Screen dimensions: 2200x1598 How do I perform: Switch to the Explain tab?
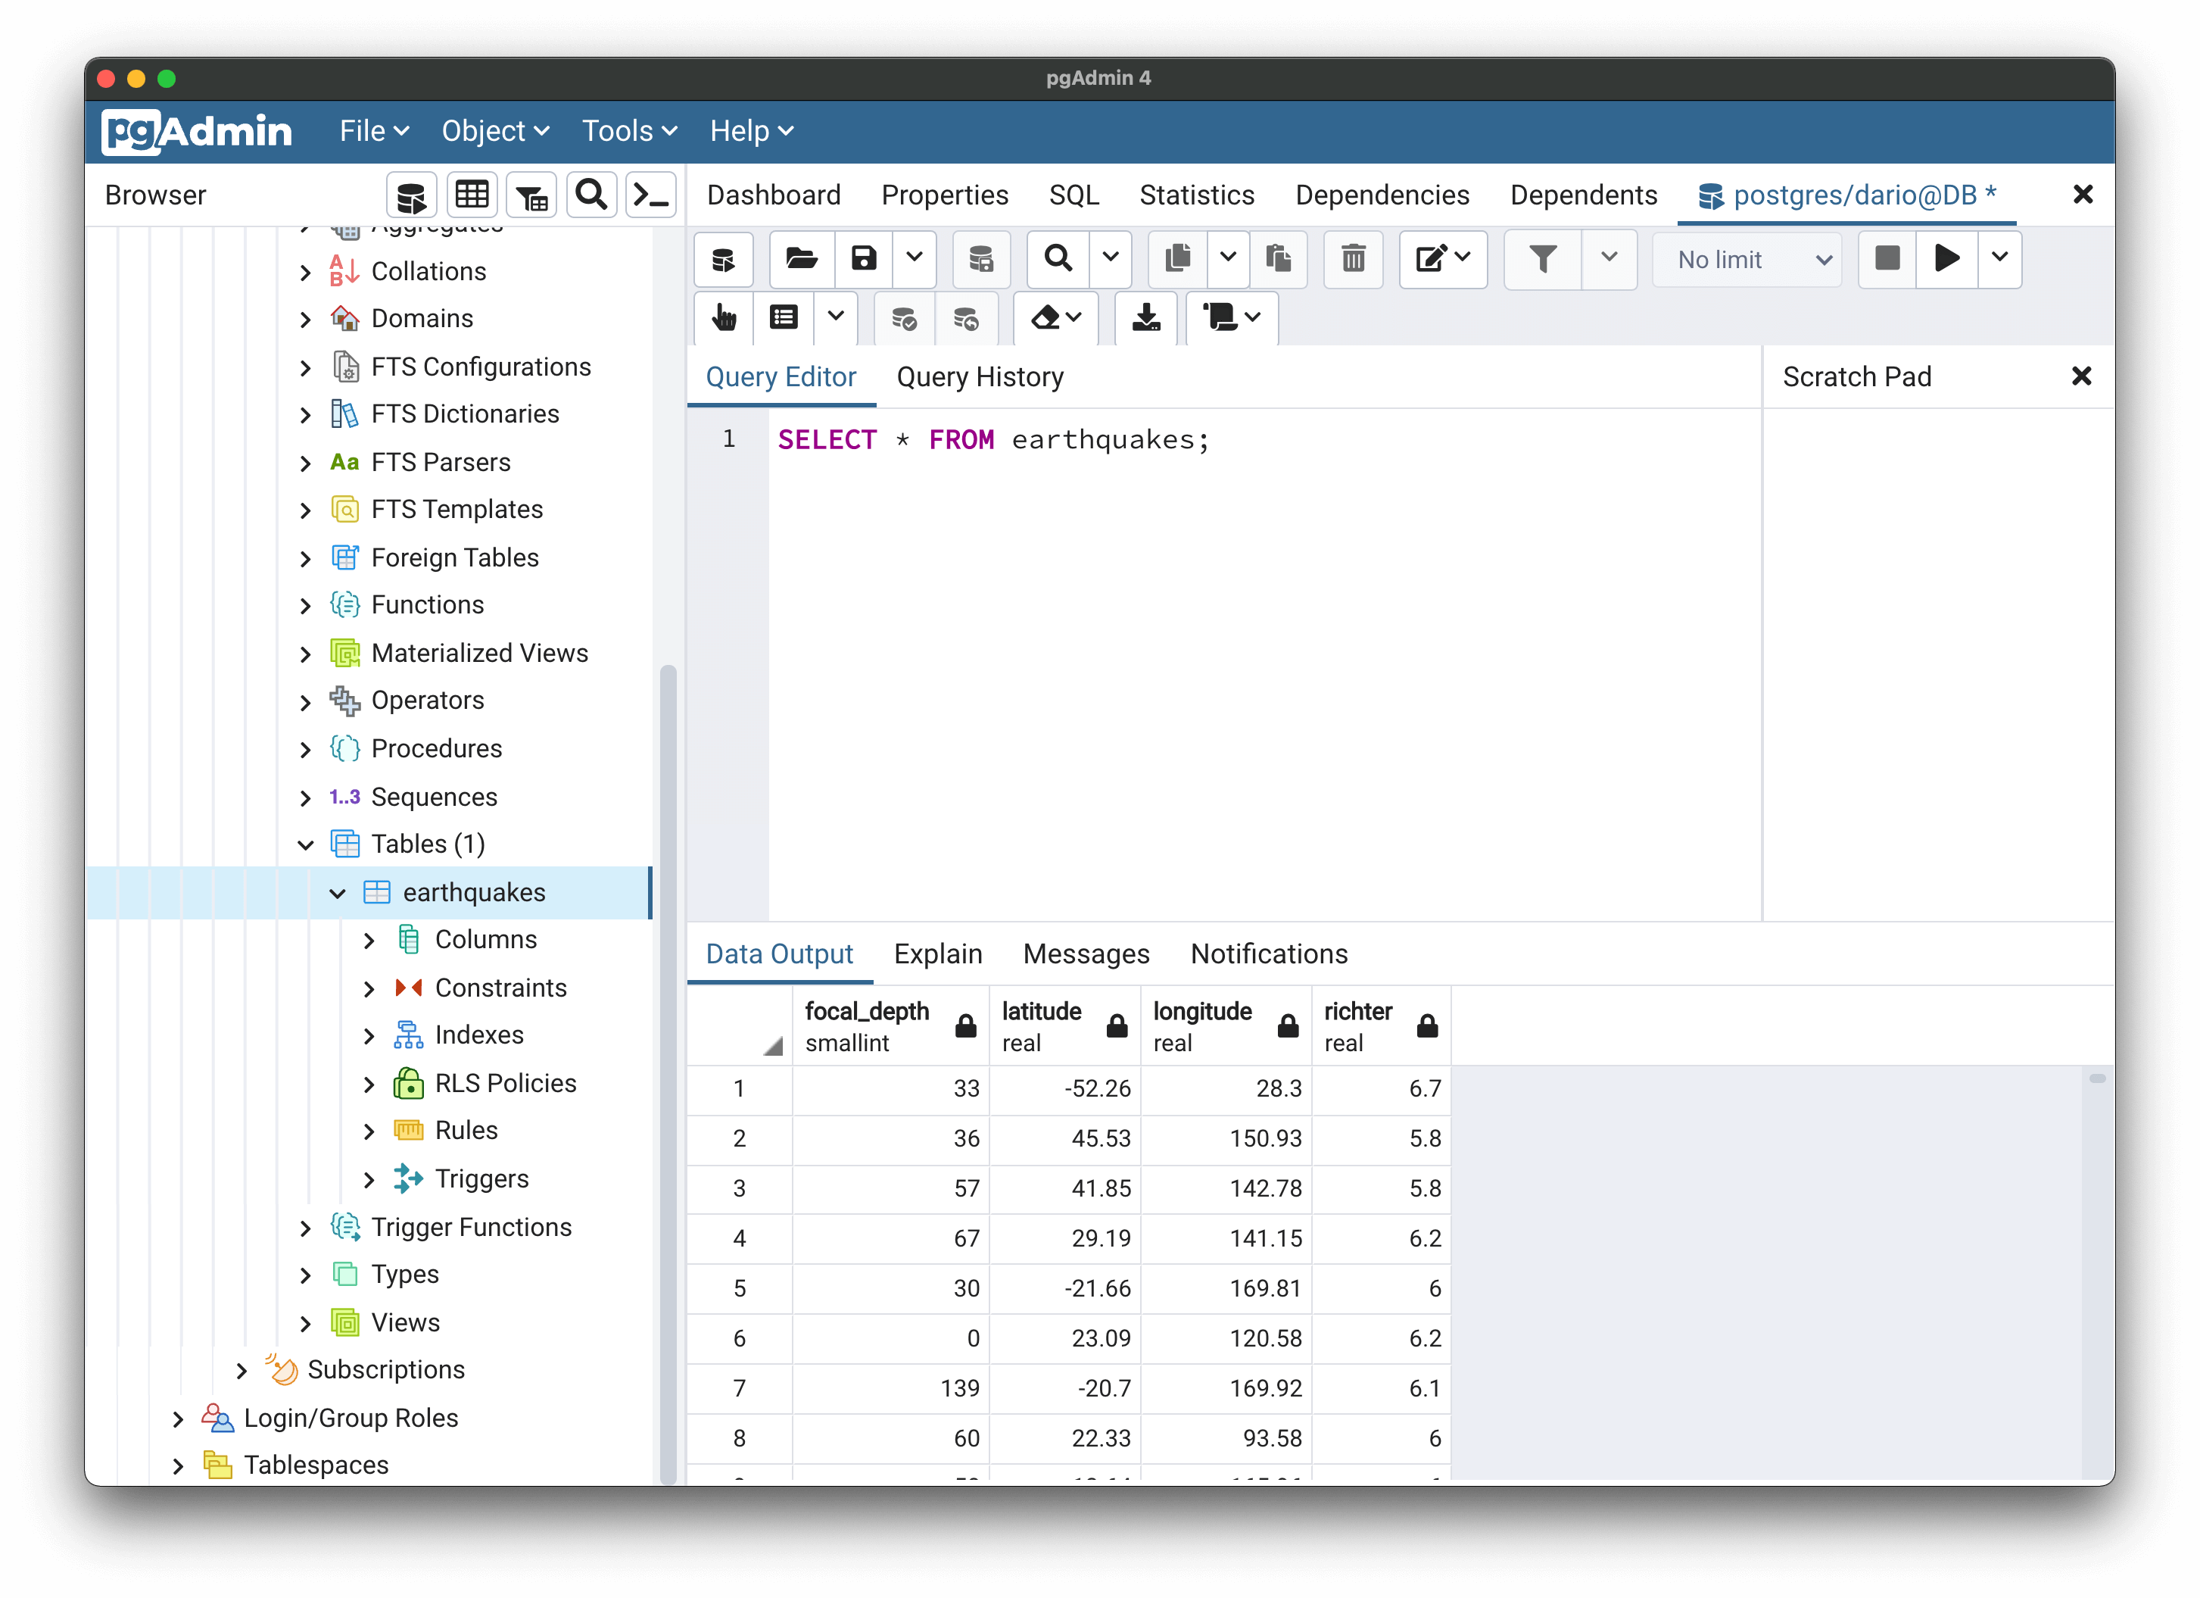click(940, 953)
